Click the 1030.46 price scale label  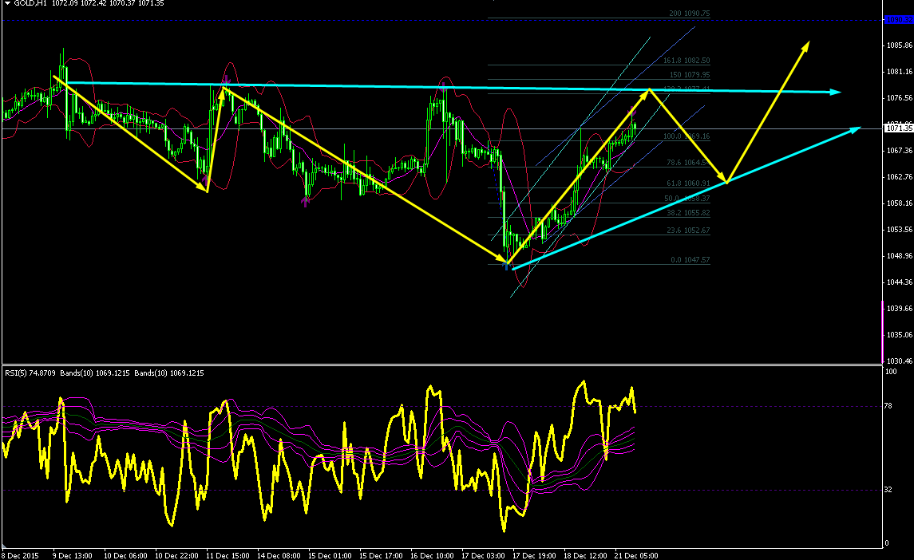900,361
